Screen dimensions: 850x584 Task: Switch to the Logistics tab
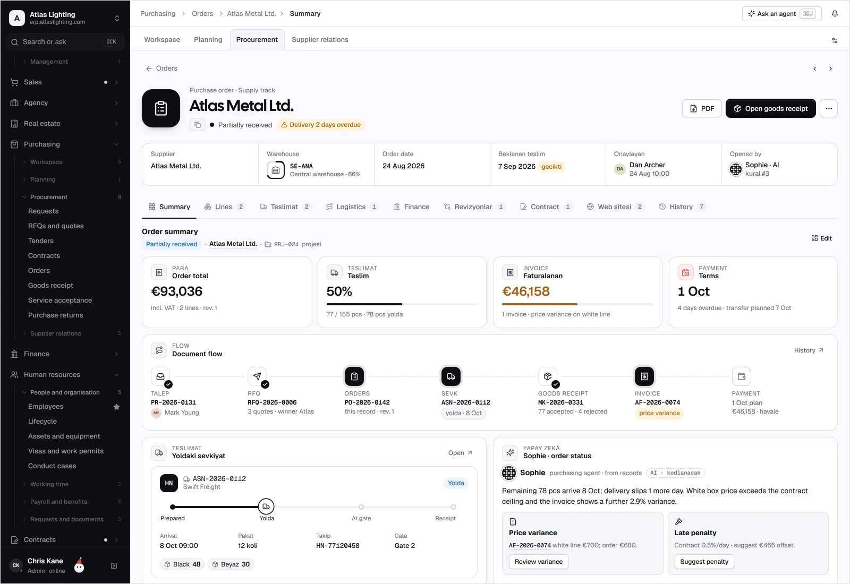point(351,207)
